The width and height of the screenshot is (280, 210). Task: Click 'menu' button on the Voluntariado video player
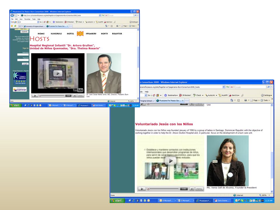pyautogui.click(x=199, y=189)
